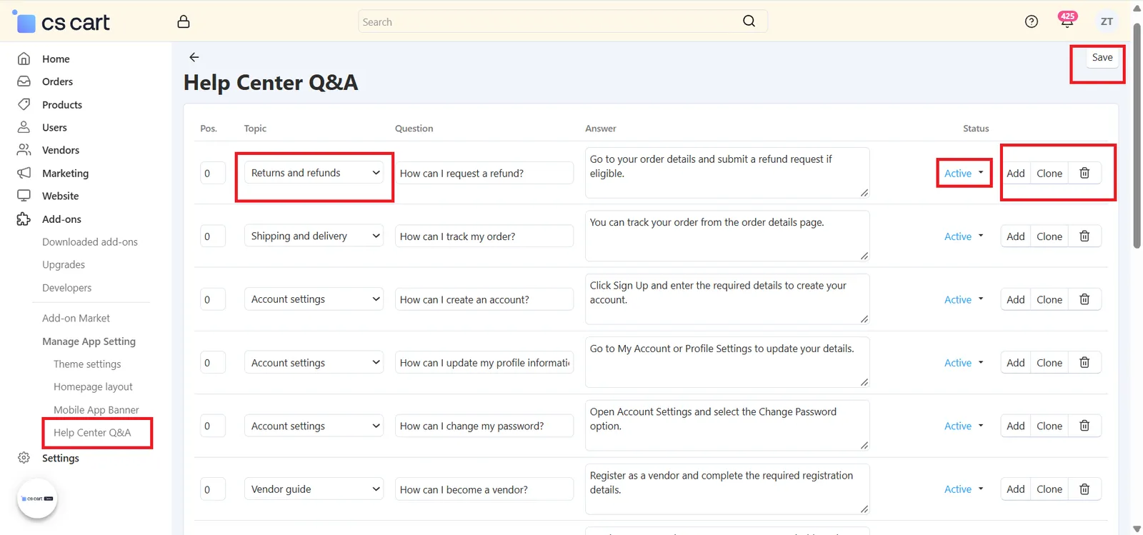Open Active status dropdown for track order question
This screenshot has height=535, width=1143.
click(964, 236)
